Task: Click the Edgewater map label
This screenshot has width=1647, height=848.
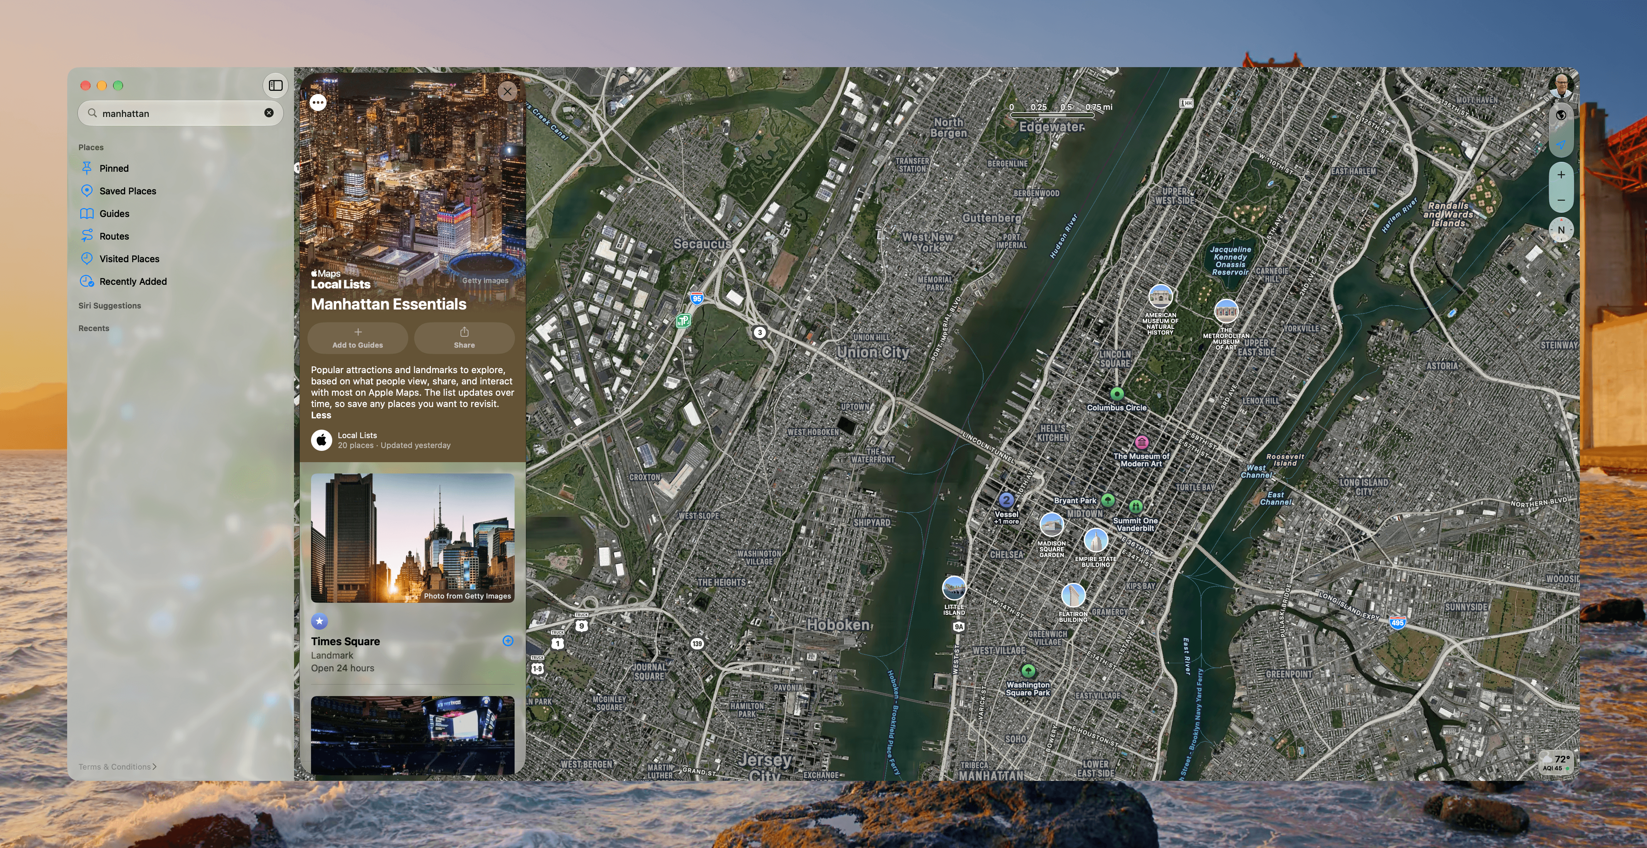Action: (x=1052, y=126)
